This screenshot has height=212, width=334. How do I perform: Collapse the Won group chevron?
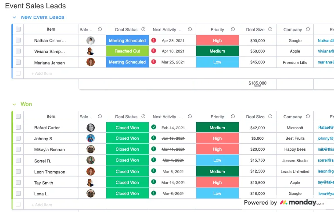(x=14, y=104)
